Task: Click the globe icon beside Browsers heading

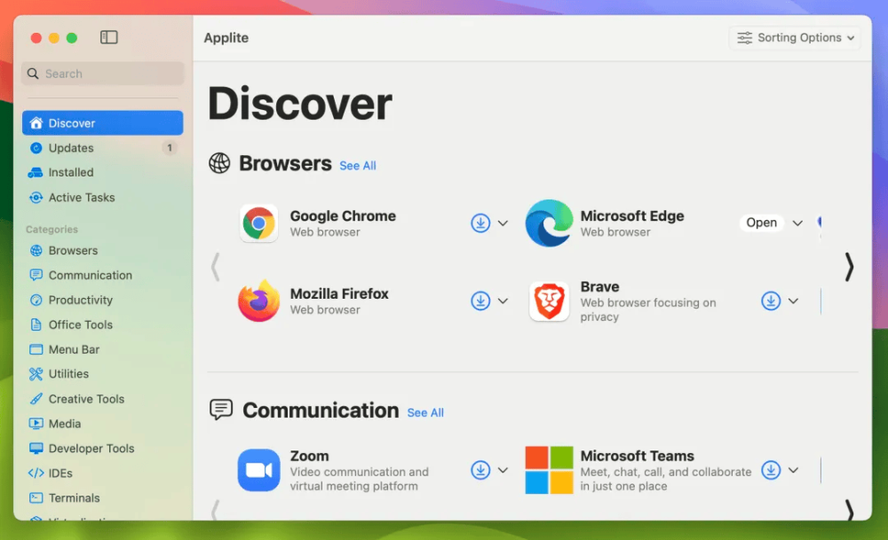Action: (219, 163)
